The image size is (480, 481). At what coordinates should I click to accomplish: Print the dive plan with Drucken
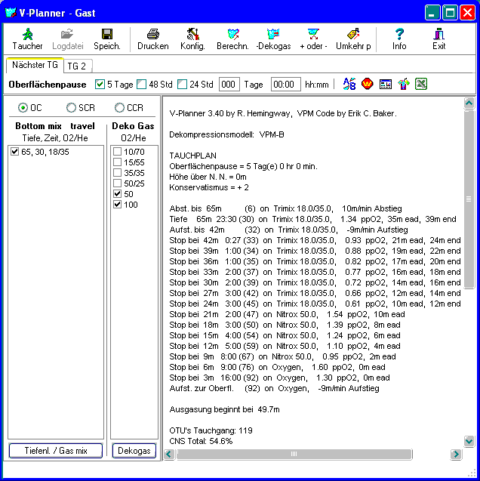point(152,39)
